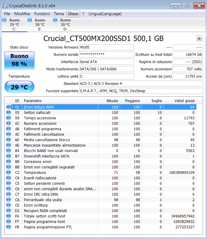Click status orb of Tempo accensione row
Image resolution: width=207 pixels, height=239 pixels.
(8, 118)
